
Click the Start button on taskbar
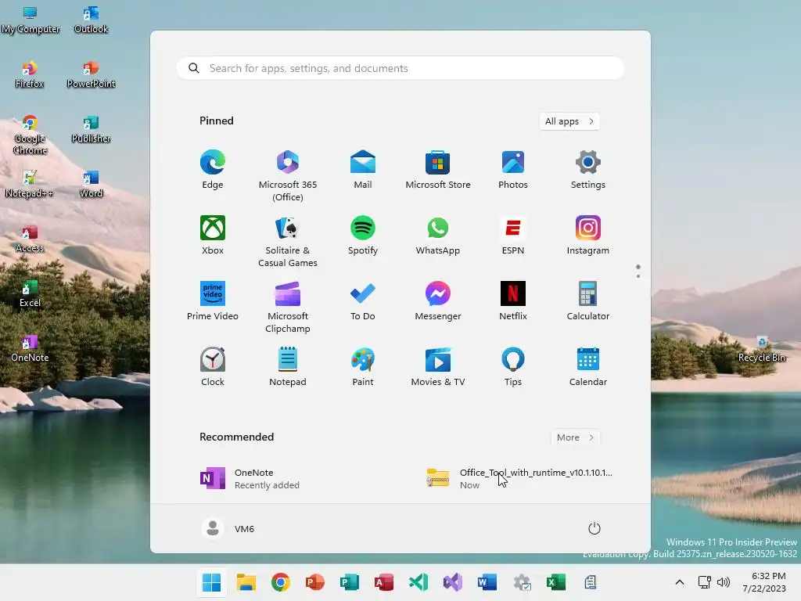pos(211,582)
